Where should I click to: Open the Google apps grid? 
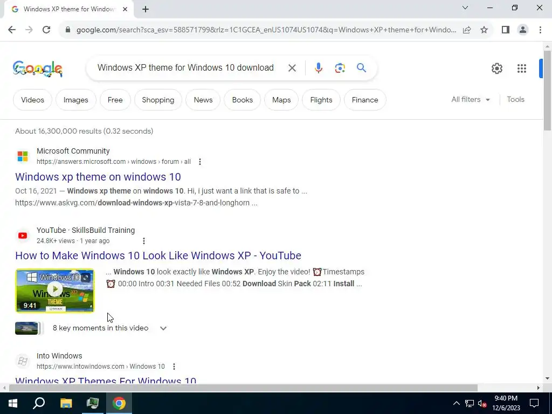click(521, 68)
